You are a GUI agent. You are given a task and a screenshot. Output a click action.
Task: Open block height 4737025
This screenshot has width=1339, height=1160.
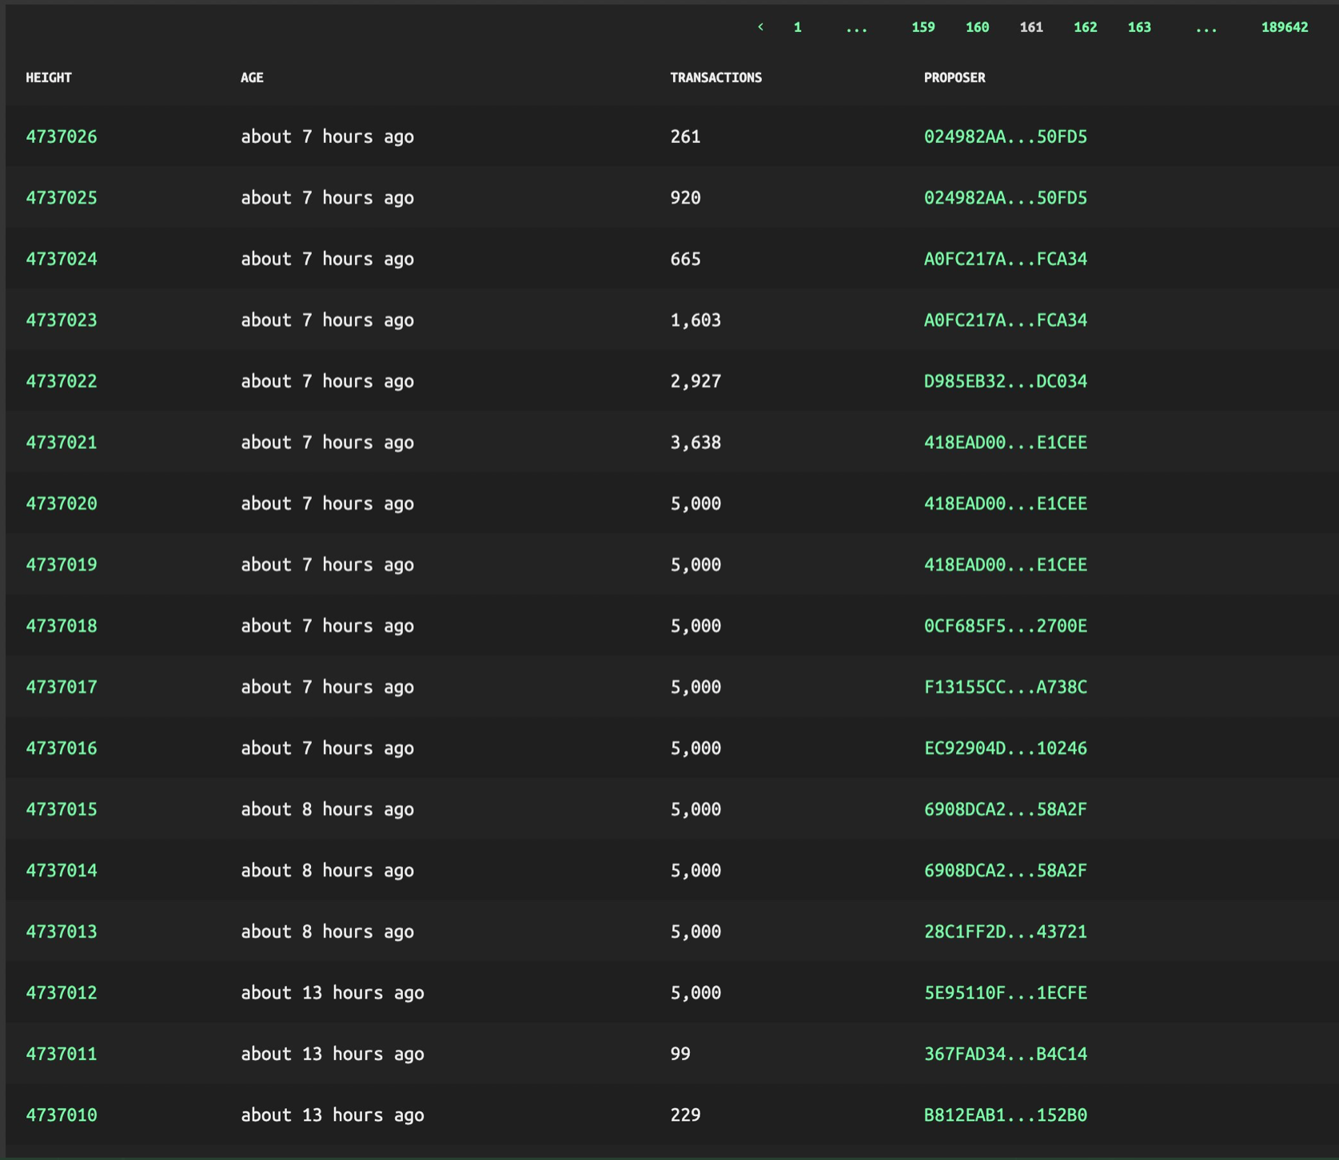62,198
